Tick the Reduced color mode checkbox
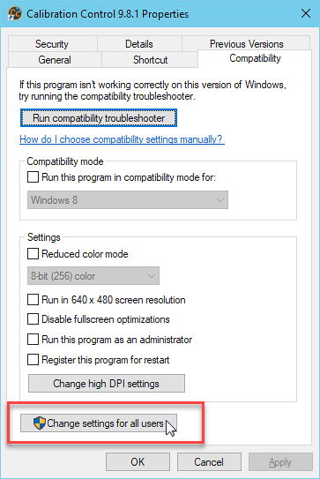Viewport: 320px width, 479px height. (33, 253)
